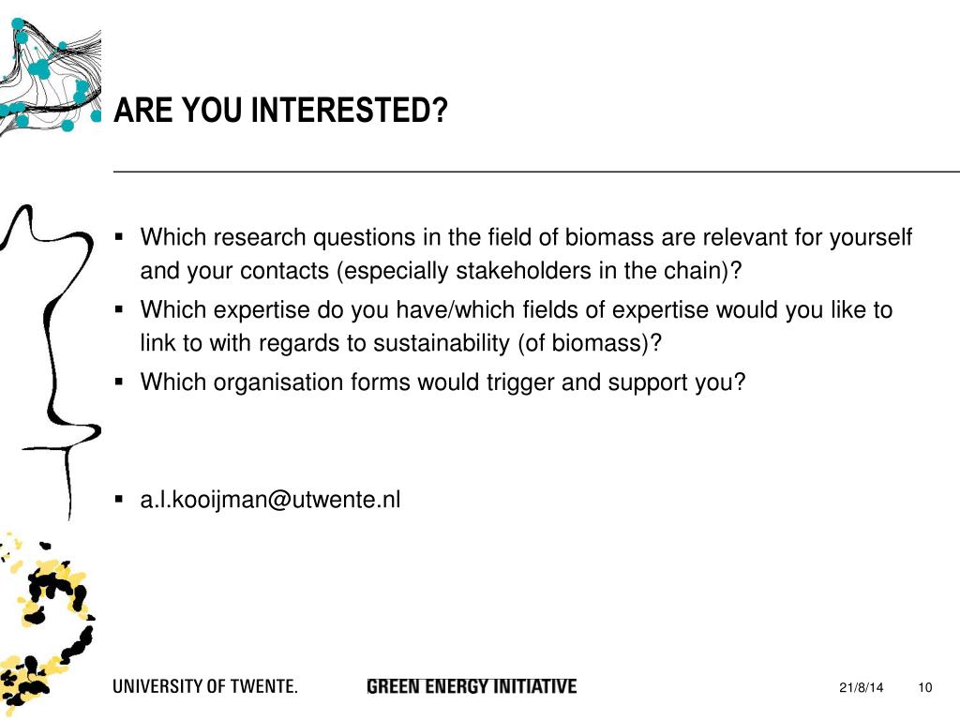Screen dimensions: 960x720
Task: Click the UNIVERSITY OF TWENTE logo
Action: click(205, 686)
